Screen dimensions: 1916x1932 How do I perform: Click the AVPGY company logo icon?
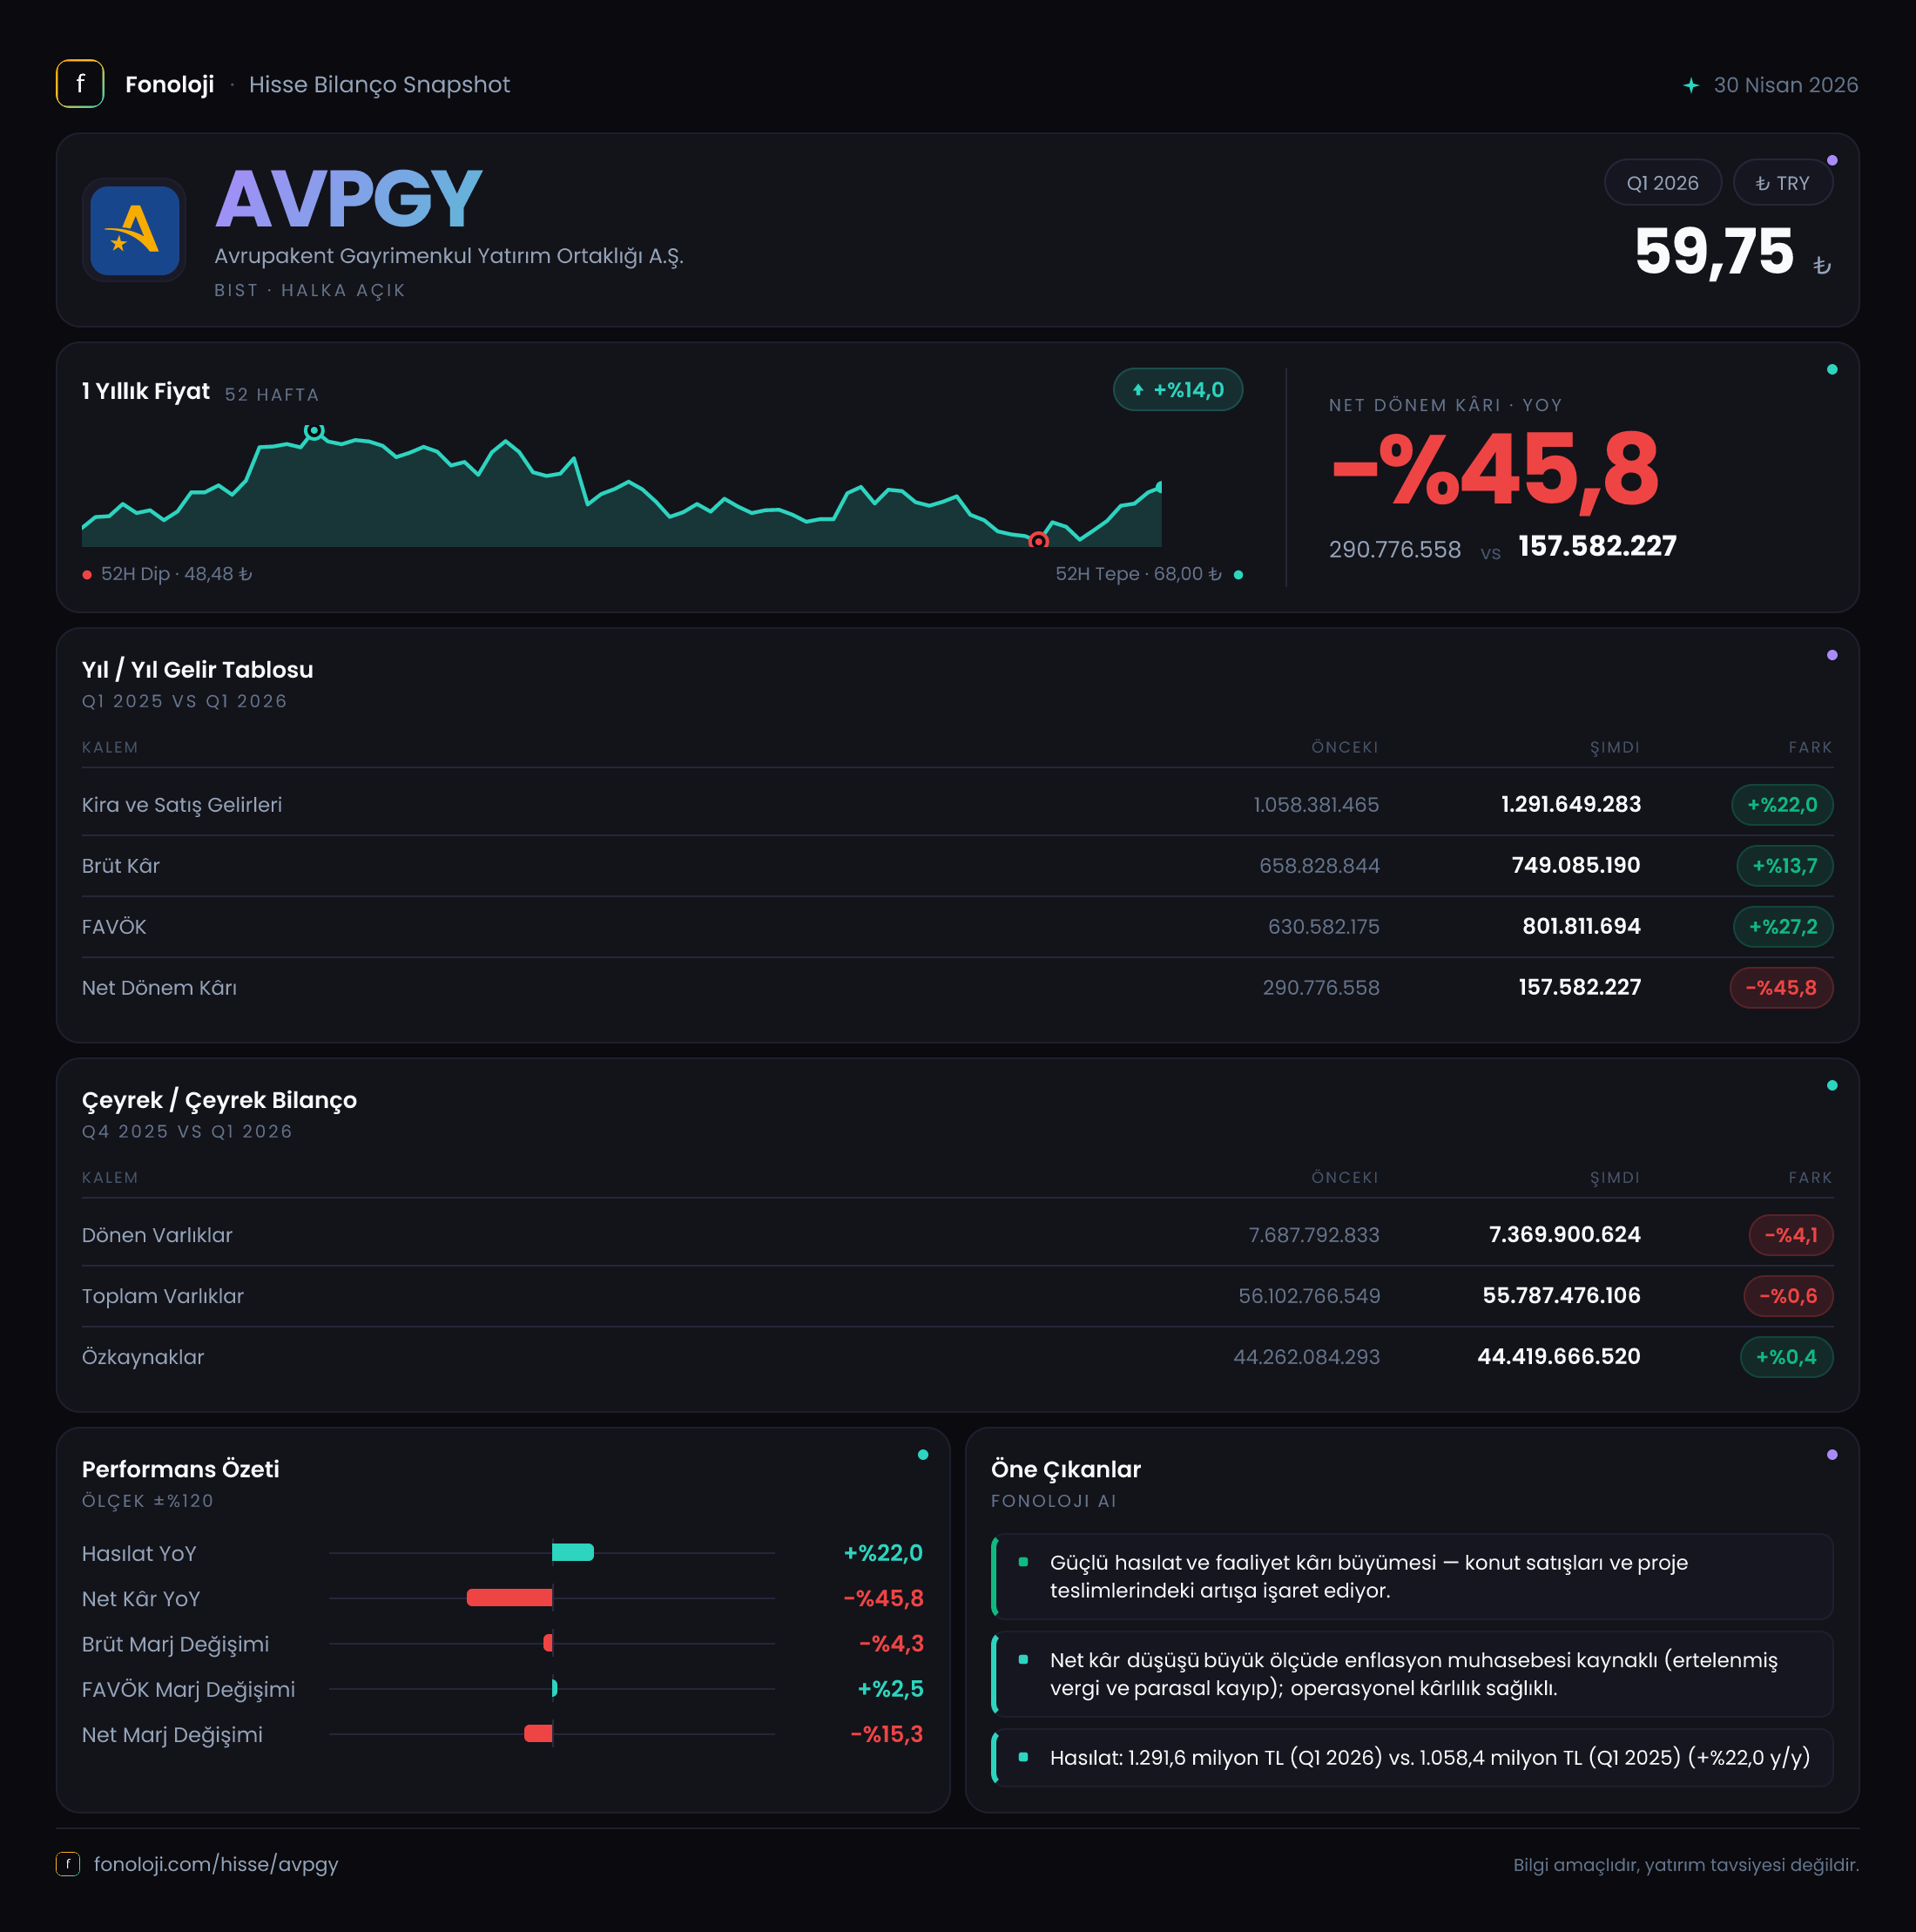pyautogui.click(x=134, y=230)
